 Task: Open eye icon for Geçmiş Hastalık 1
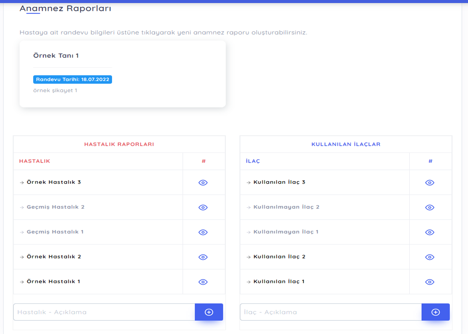(203, 232)
